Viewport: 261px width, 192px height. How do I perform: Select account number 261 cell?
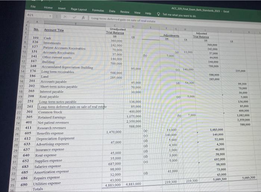pyautogui.click(x=30, y=106)
